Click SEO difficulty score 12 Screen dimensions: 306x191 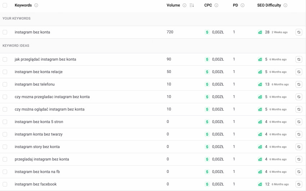(267, 184)
